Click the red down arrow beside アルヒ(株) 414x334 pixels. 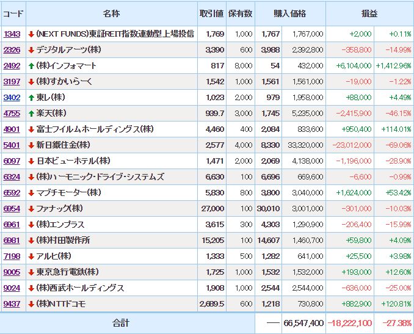[x=31, y=256]
